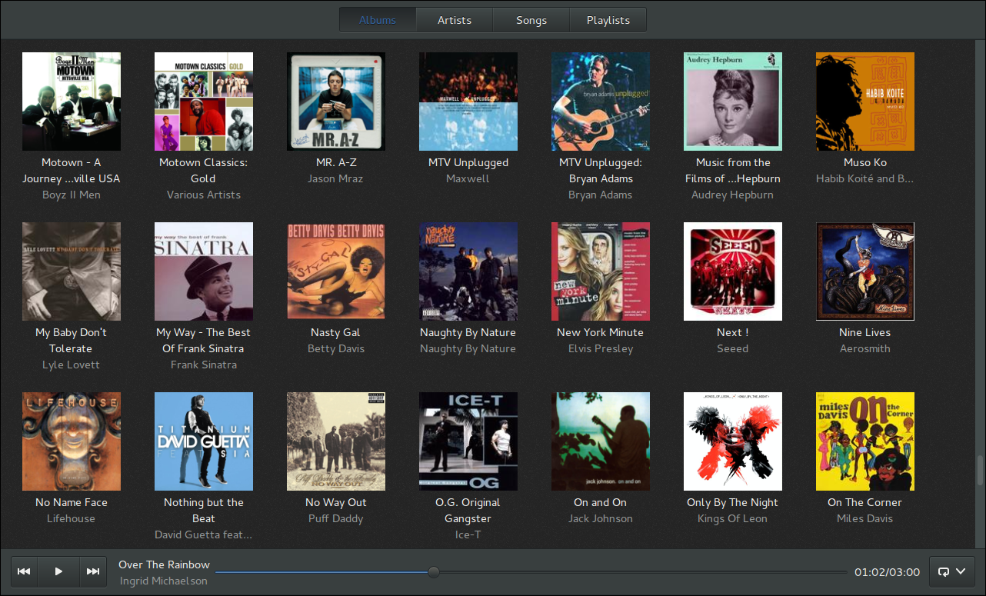Click the 'Habib Koité and B…' artist label
Viewport: 986px width, 596px height.
tap(865, 178)
